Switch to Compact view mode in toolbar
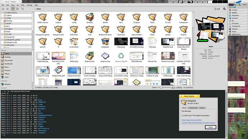The height and width of the screenshot is (139, 248). point(18,9)
